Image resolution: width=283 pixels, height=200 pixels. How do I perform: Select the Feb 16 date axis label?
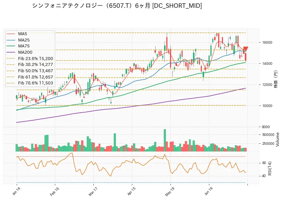pos(54,191)
